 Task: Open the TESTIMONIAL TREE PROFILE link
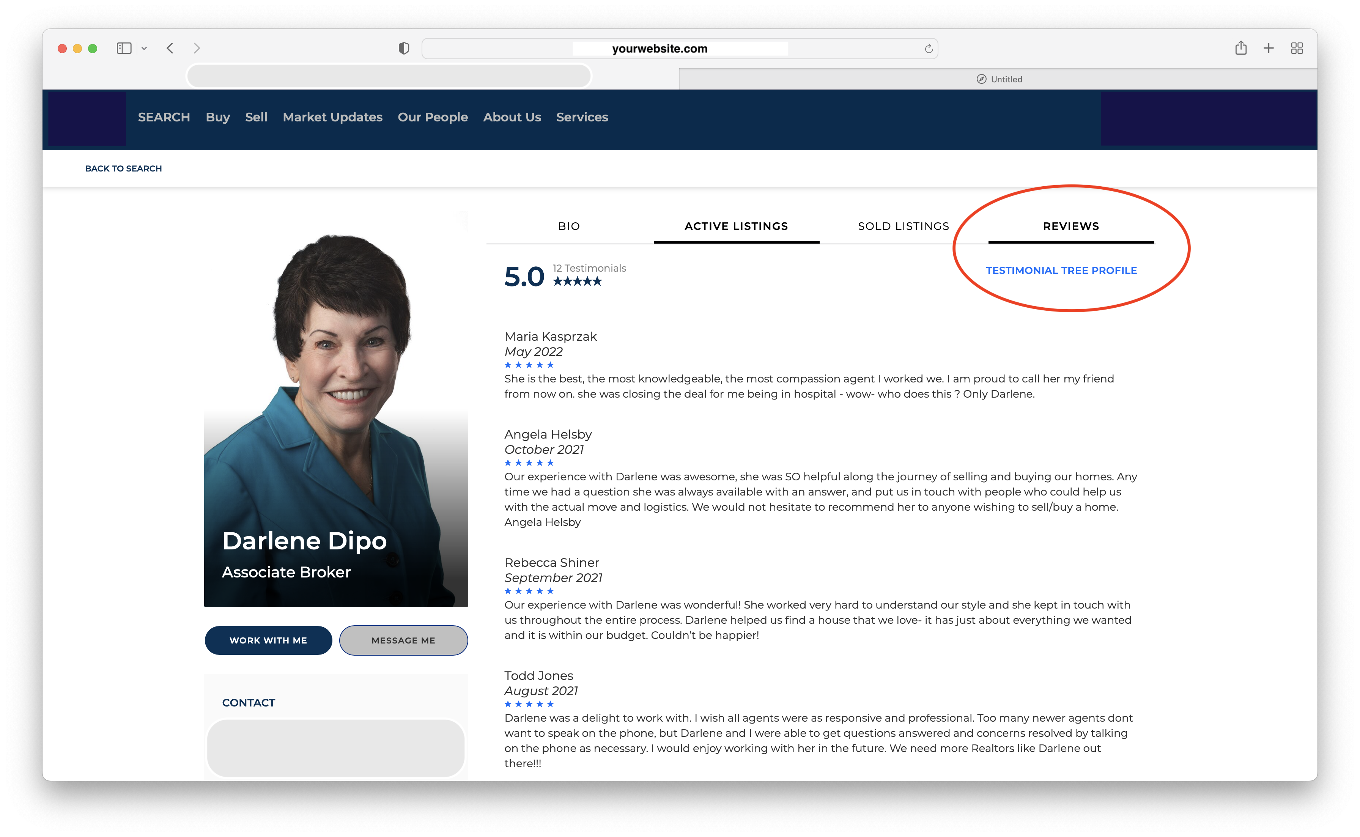click(1061, 270)
